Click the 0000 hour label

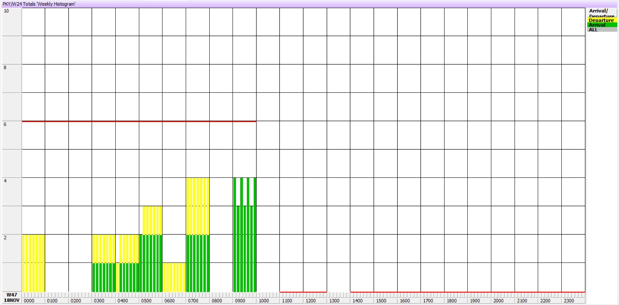[29, 301]
